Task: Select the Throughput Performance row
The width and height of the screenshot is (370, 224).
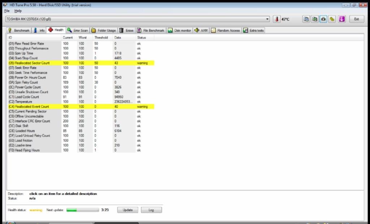Action: pyautogui.click(x=81, y=49)
